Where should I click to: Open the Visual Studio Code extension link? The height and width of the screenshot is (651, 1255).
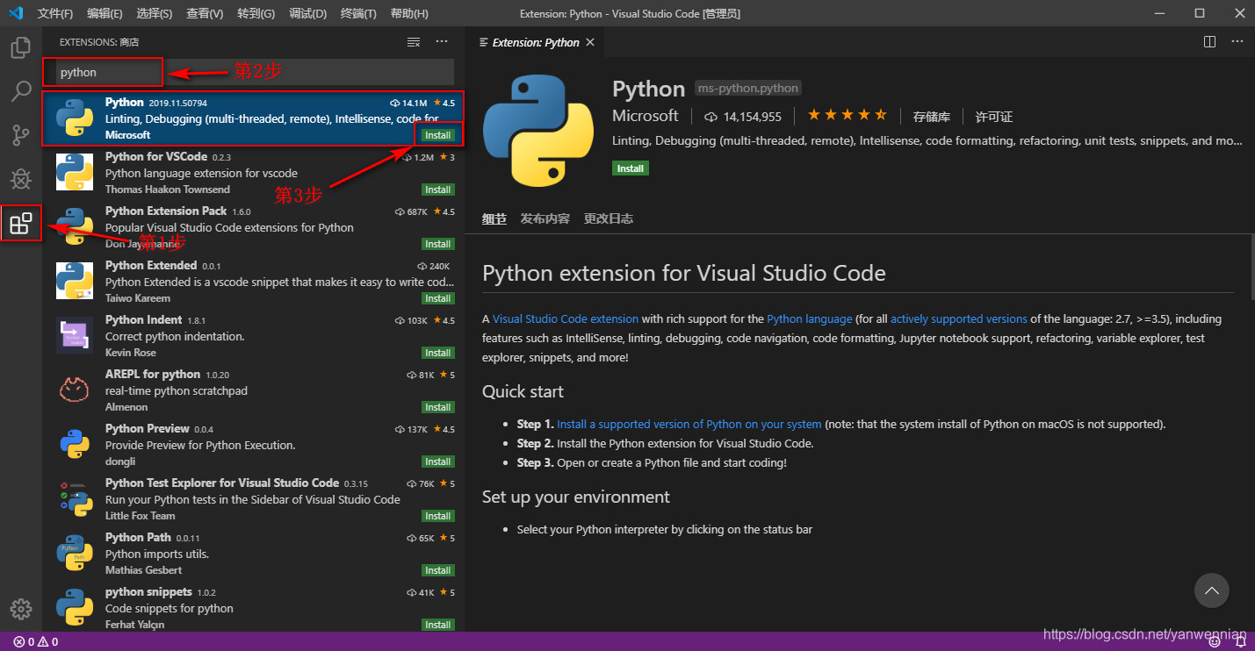pyautogui.click(x=566, y=319)
